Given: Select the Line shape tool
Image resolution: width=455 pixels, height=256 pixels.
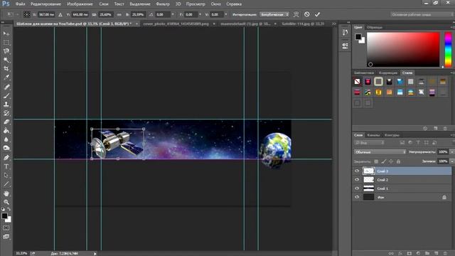Looking at the screenshot, I should point(6,184).
